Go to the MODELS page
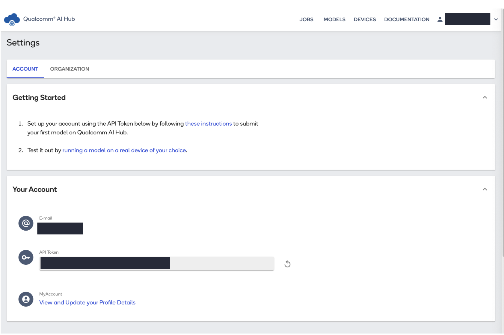The image size is (504, 335). 334,19
